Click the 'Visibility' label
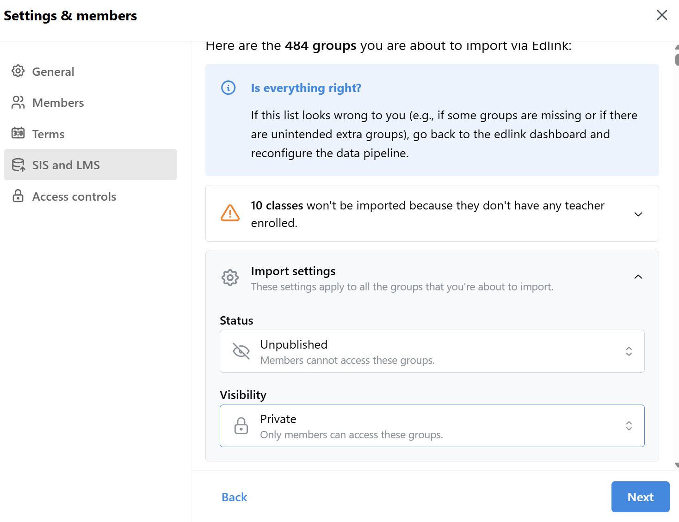This screenshot has height=522, width=679. pos(243,395)
